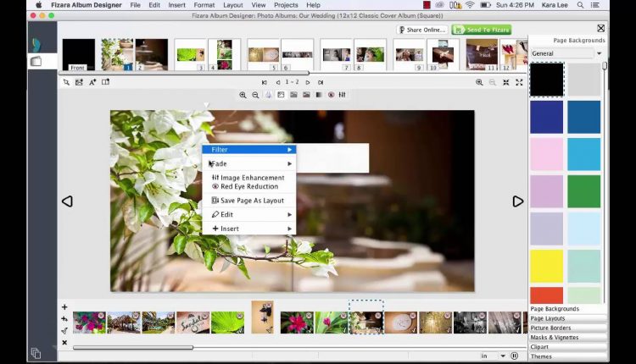
Task: Go to previous page with large left arrow
Action: click(x=67, y=201)
